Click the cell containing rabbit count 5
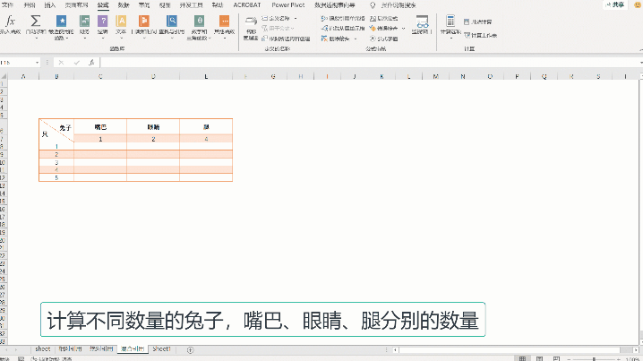 point(56,177)
